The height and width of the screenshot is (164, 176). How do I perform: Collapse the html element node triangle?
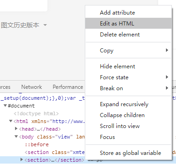point(10,121)
